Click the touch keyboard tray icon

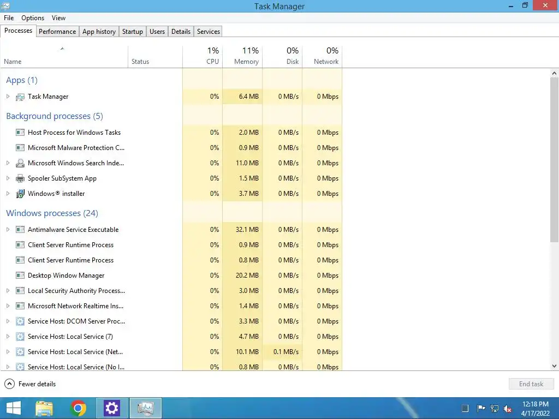465,408
